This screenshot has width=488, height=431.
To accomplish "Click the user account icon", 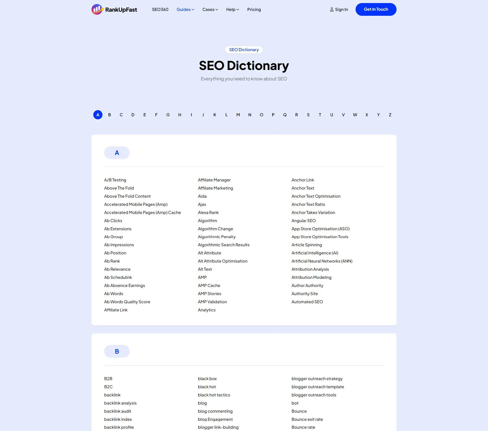I will [331, 9].
